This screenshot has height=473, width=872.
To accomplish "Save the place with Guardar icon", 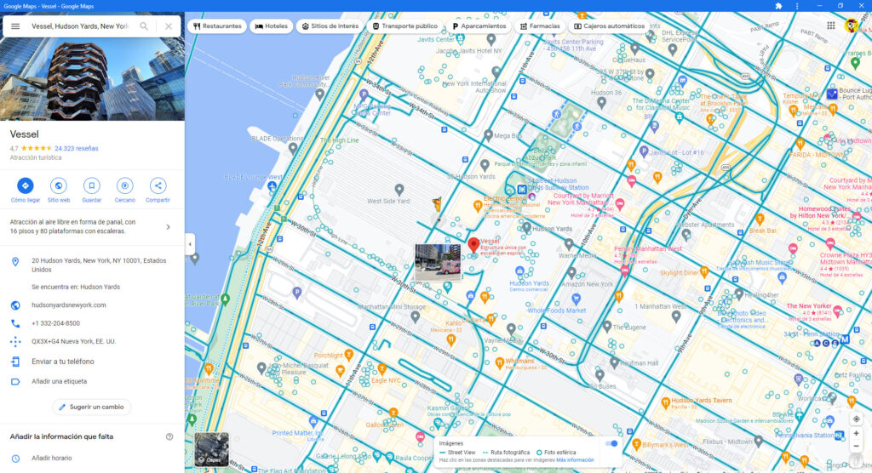I will tap(92, 185).
